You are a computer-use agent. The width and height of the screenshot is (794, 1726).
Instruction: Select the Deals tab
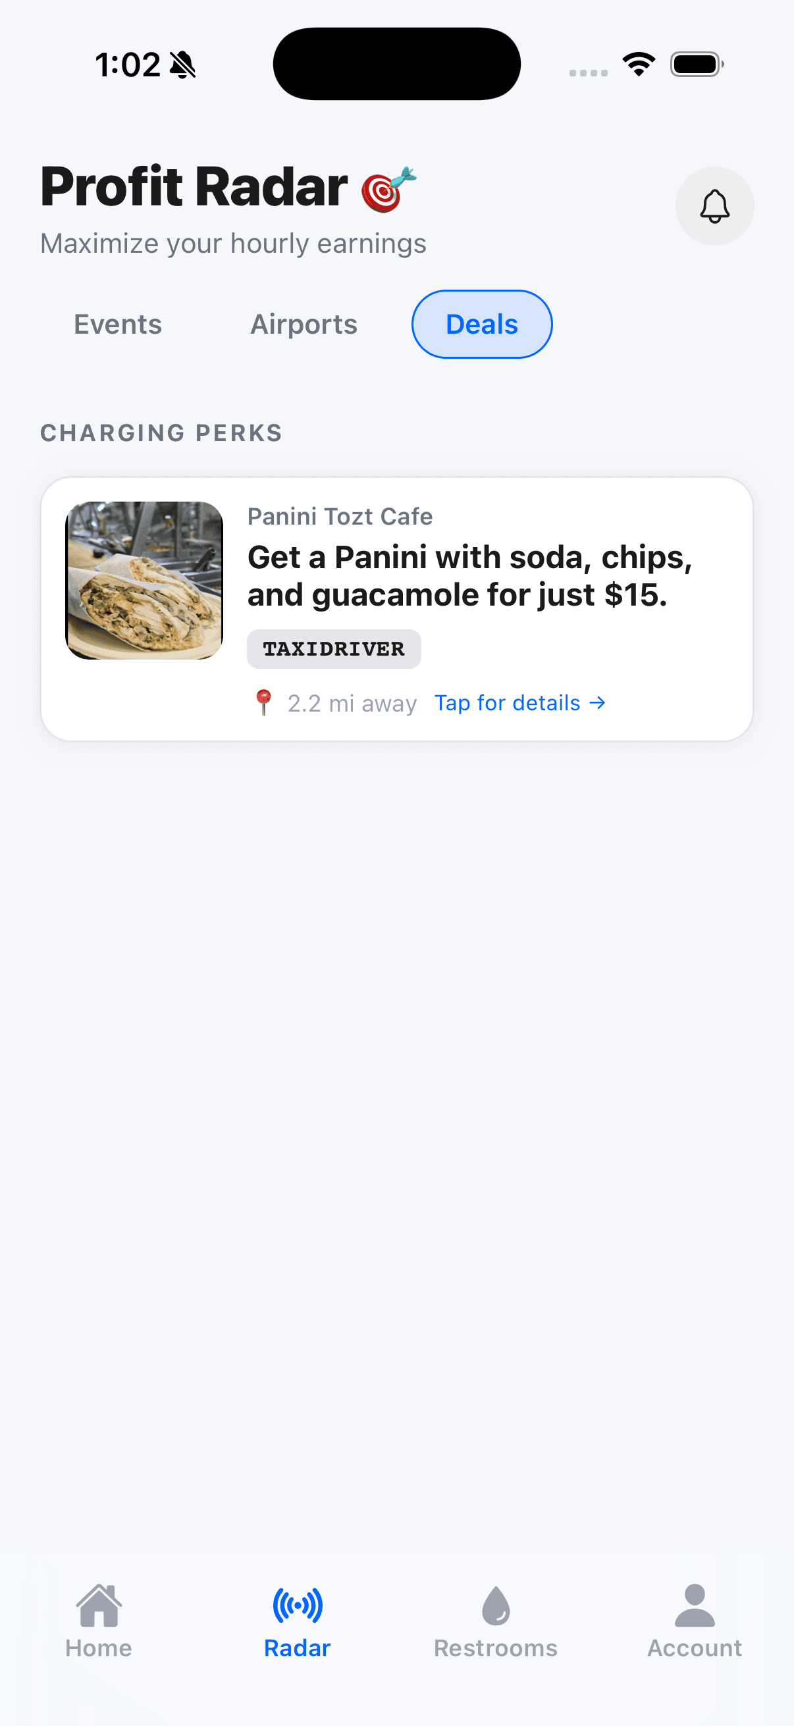482,325
